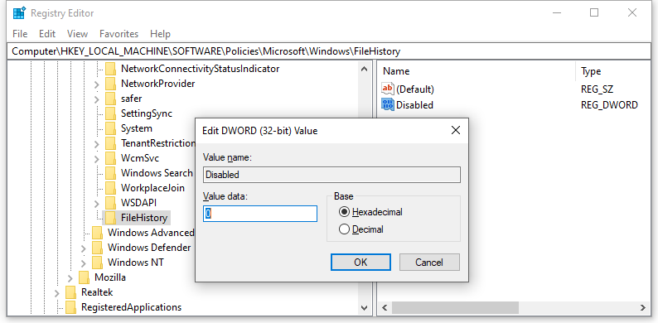Select the WorkplaceJoin key label
The image size is (658, 323).
[x=152, y=188]
